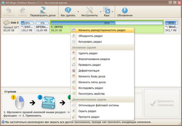Click the 59,35 GB size text
Screen dimensions: 182x126
56,30
